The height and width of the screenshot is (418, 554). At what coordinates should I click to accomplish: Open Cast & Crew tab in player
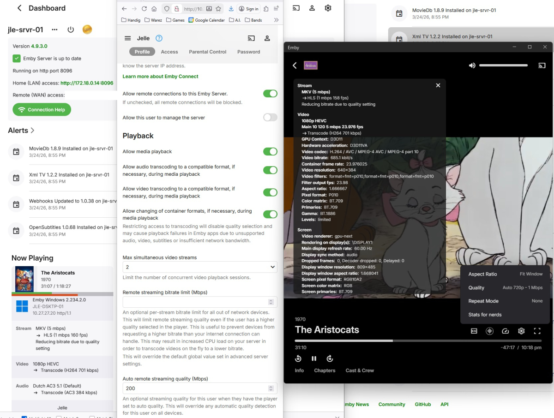360,370
